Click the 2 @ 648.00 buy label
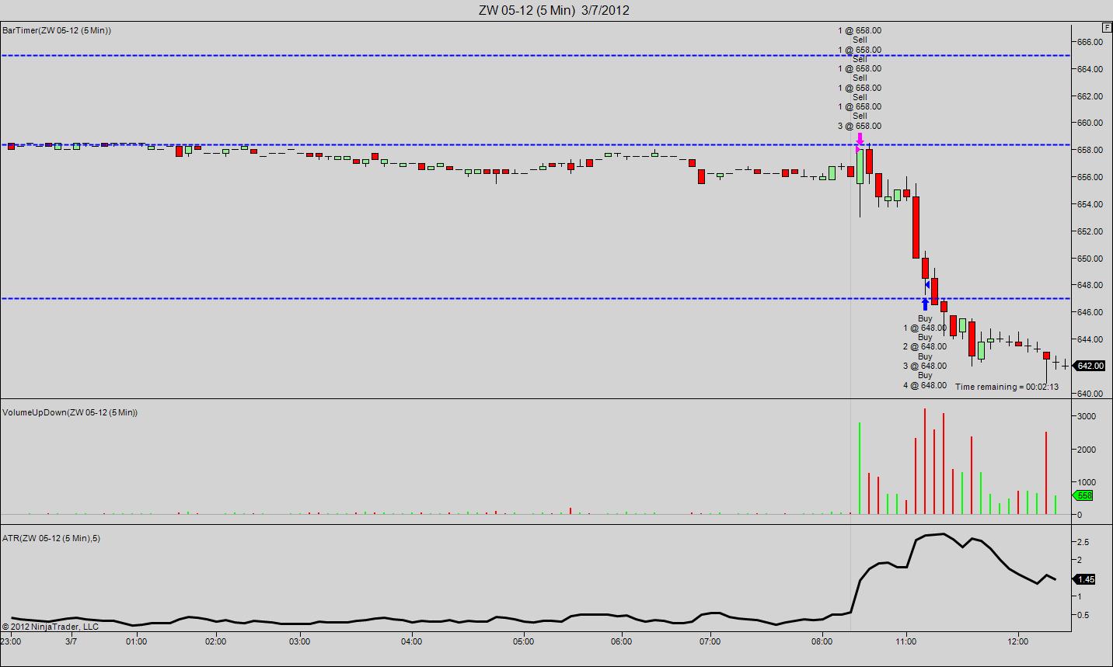 click(925, 346)
